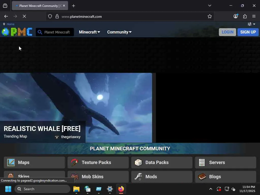The height and width of the screenshot is (195, 260).
Task: Click the Blogs book icon
Action: [x=202, y=177]
